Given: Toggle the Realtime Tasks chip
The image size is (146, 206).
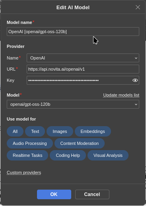Looking at the screenshot, I should 27,155.
